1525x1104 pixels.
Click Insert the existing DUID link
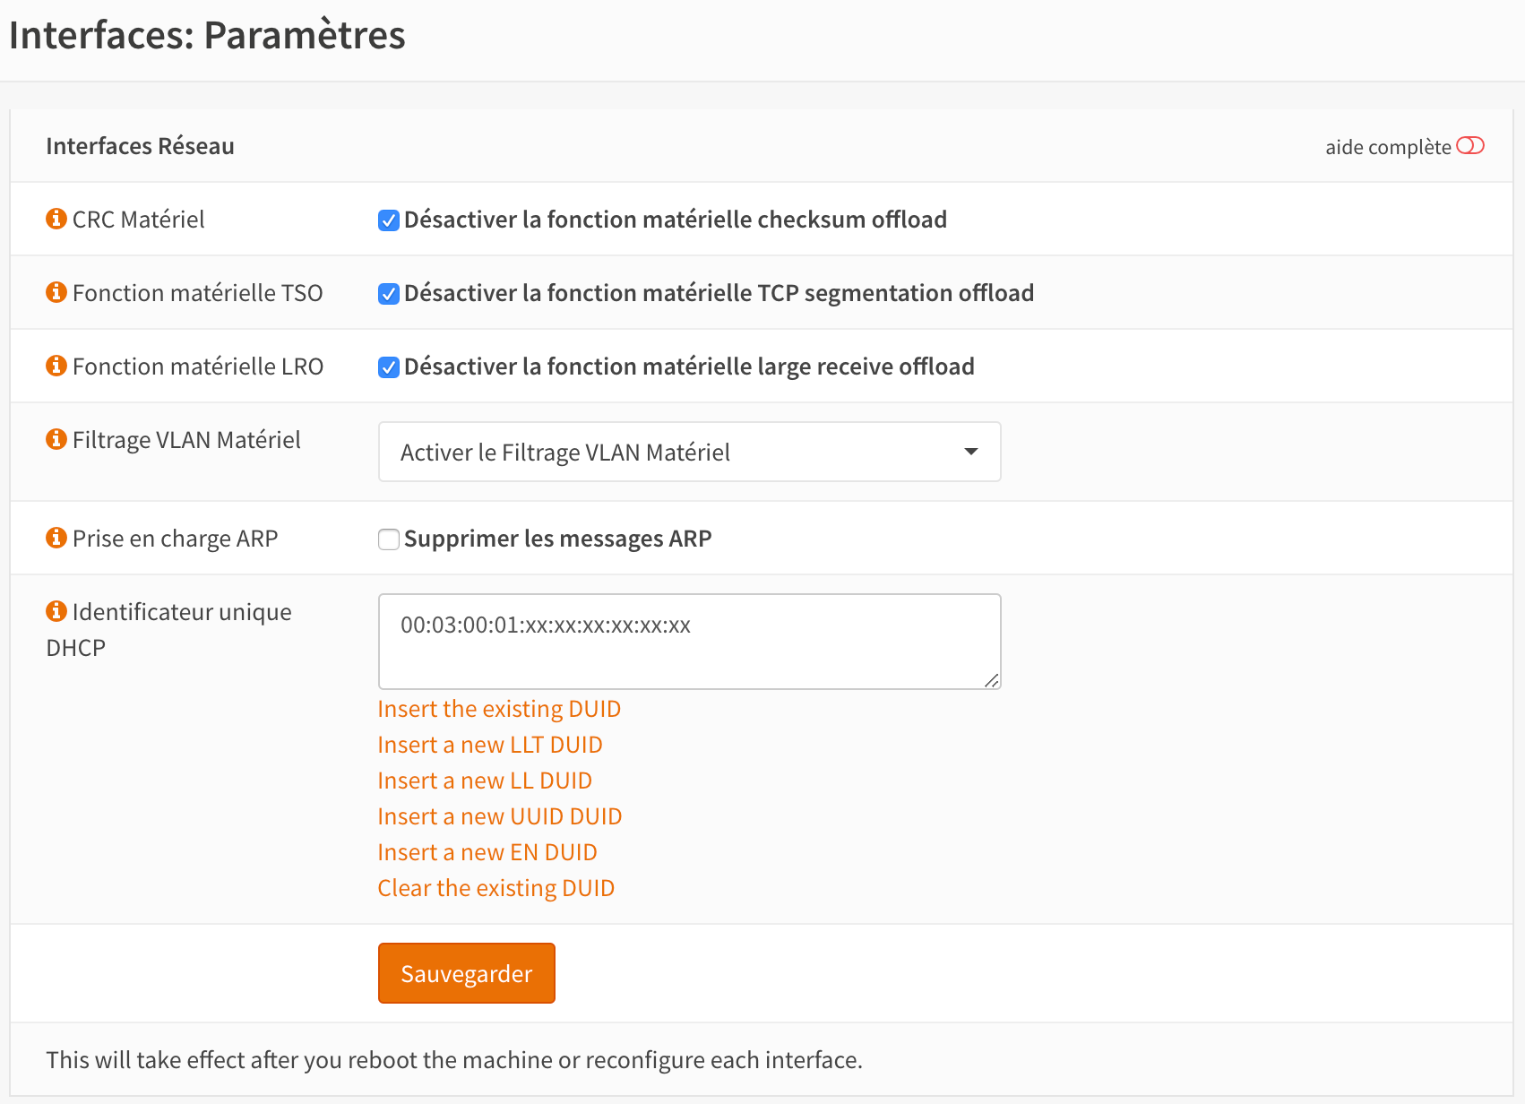[x=499, y=709]
